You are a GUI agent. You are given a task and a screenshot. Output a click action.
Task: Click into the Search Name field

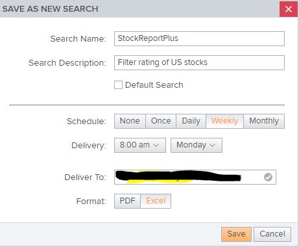pyautogui.click(x=199, y=38)
